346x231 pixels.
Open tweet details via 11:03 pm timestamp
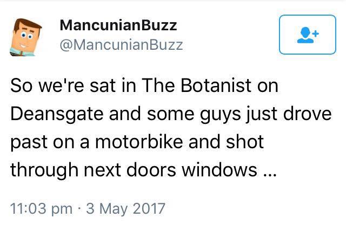click(41, 208)
